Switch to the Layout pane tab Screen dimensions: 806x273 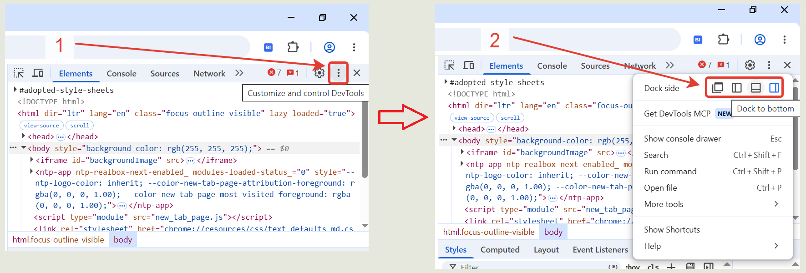(x=546, y=250)
